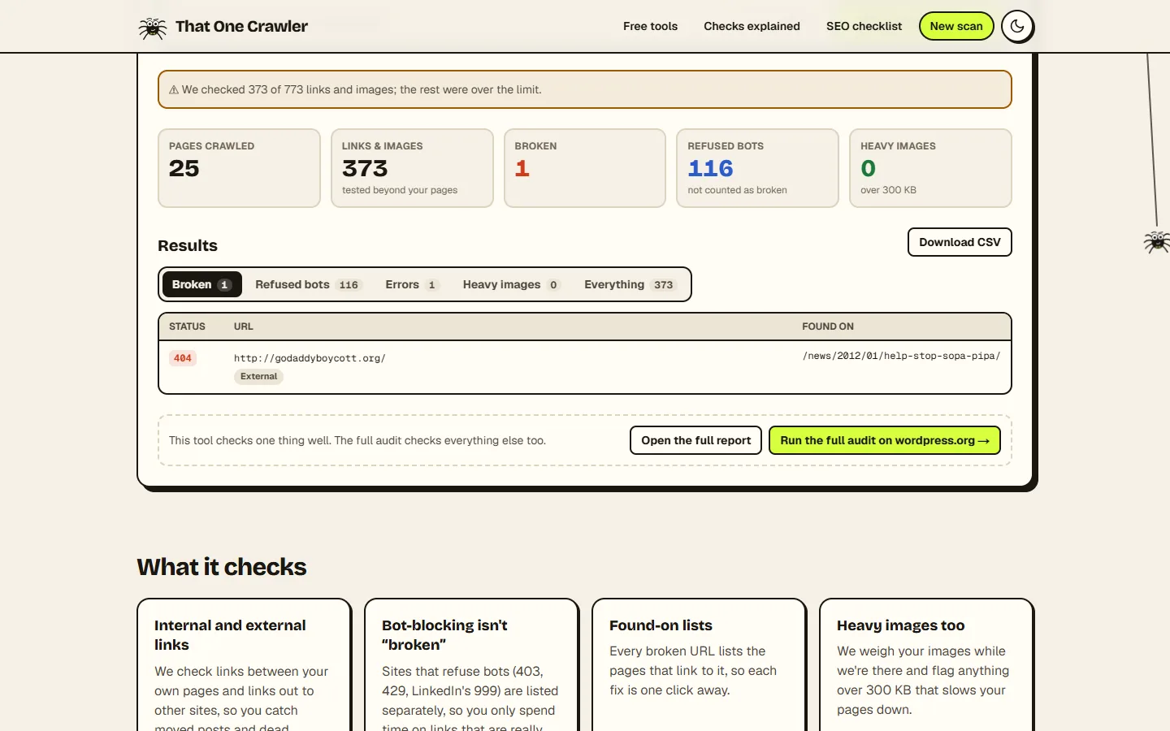Click the Heavy images too card title
Screen dimensions: 1170x731
(x=900, y=625)
